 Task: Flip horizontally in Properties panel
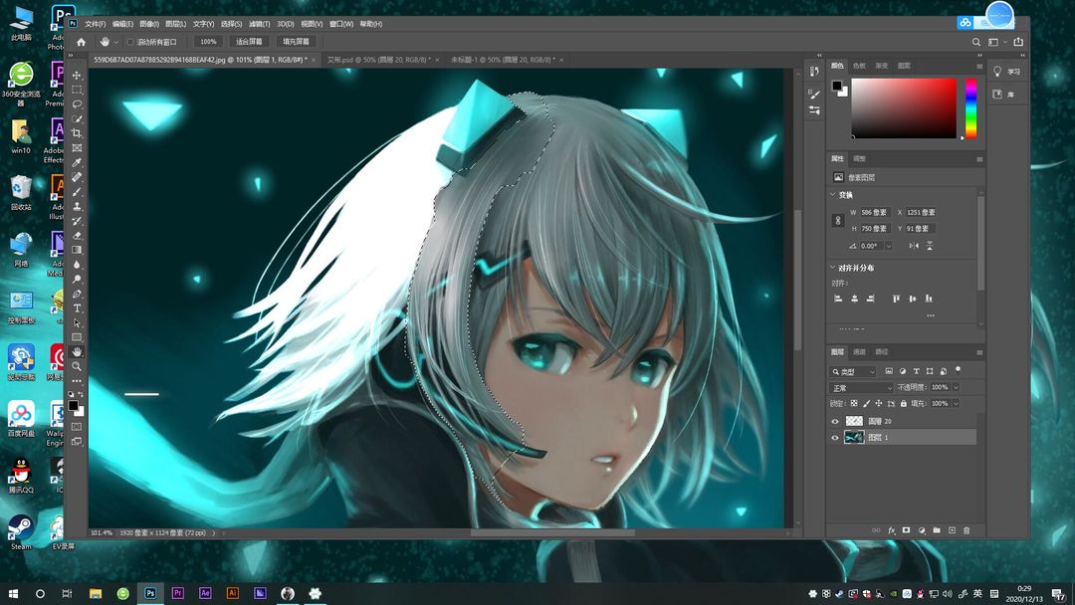[x=914, y=246]
